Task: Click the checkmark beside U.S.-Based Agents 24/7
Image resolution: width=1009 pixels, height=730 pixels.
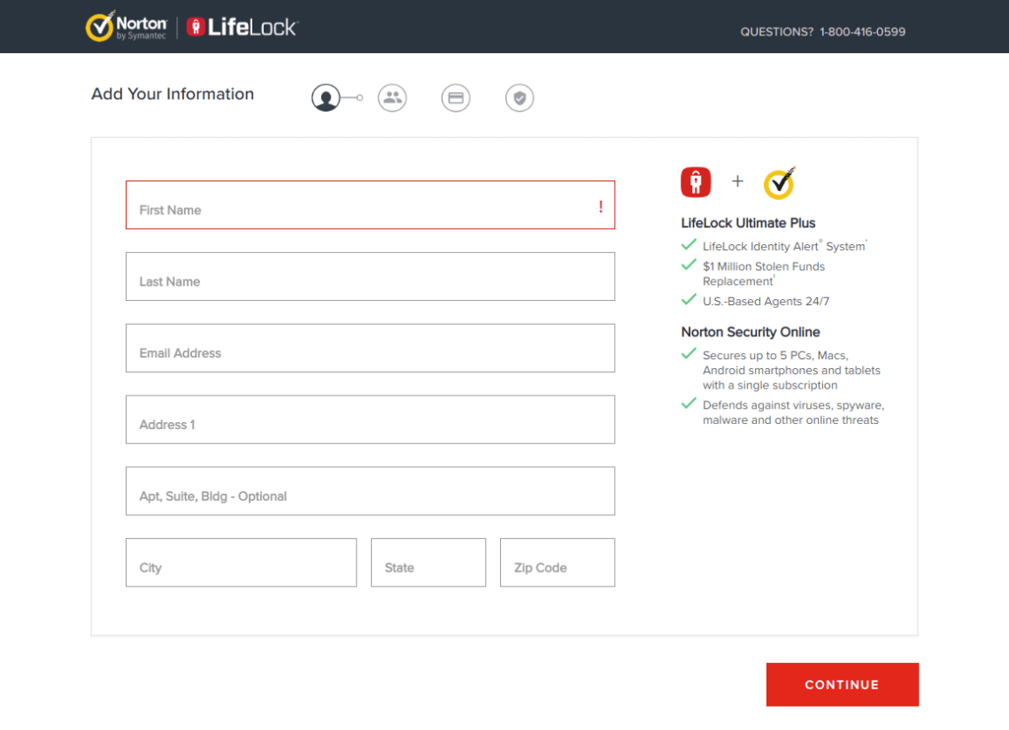Action: [689, 299]
